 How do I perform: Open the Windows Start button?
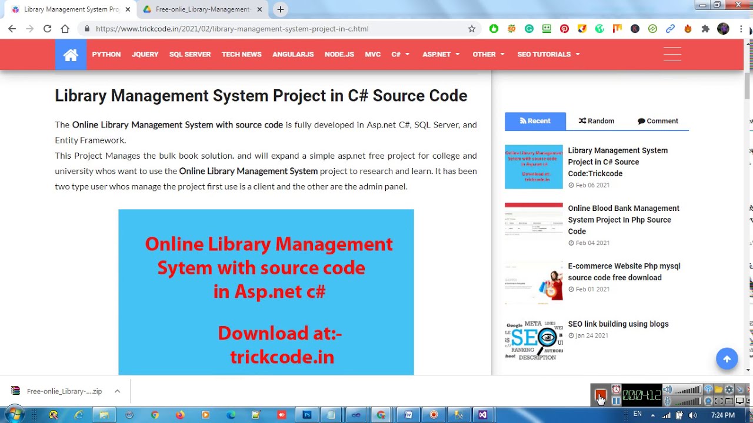(13, 415)
